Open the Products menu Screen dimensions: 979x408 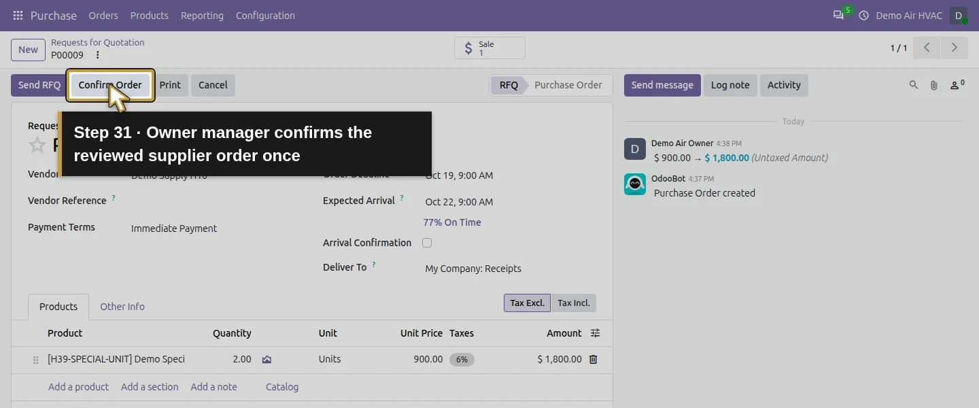[x=150, y=15]
